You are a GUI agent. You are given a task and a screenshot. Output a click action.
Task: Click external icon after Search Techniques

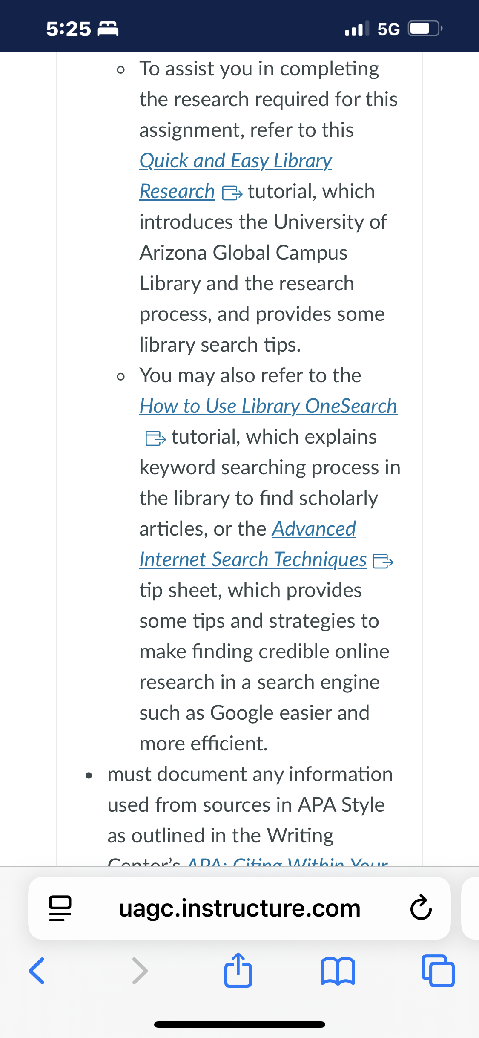click(x=383, y=561)
